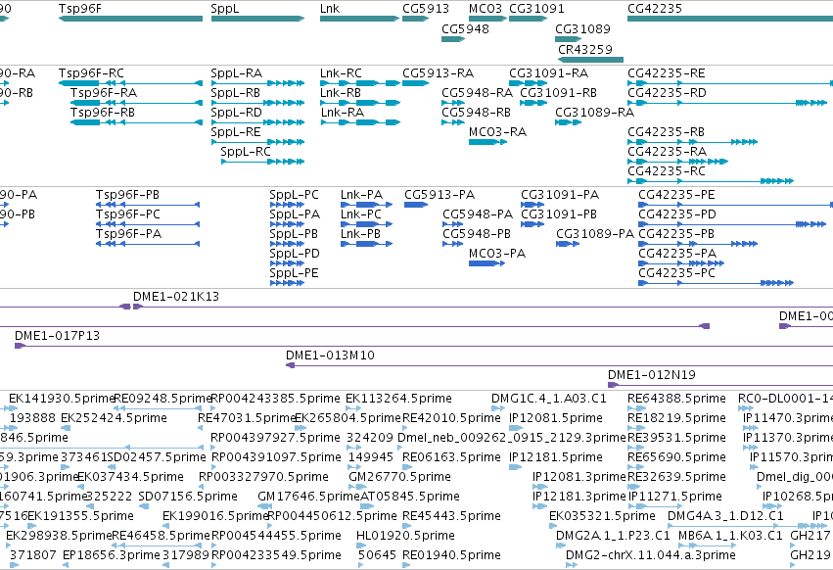Click EST label DMG1C.4_1.A03.C1
This screenshot has height=570, width=833.
click(549, 399)
